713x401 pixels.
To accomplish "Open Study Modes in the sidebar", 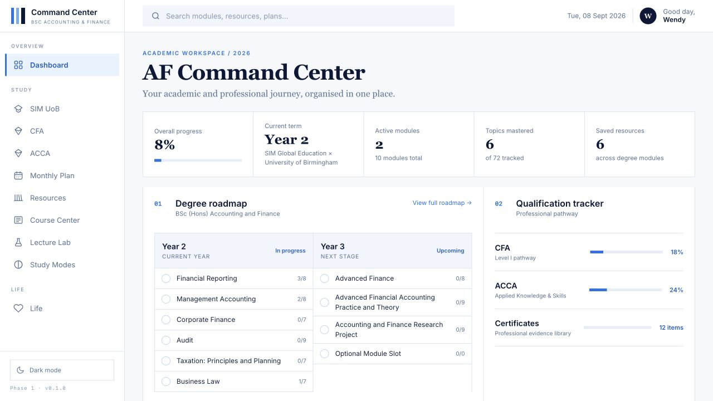I will click(x=62, y=265).
